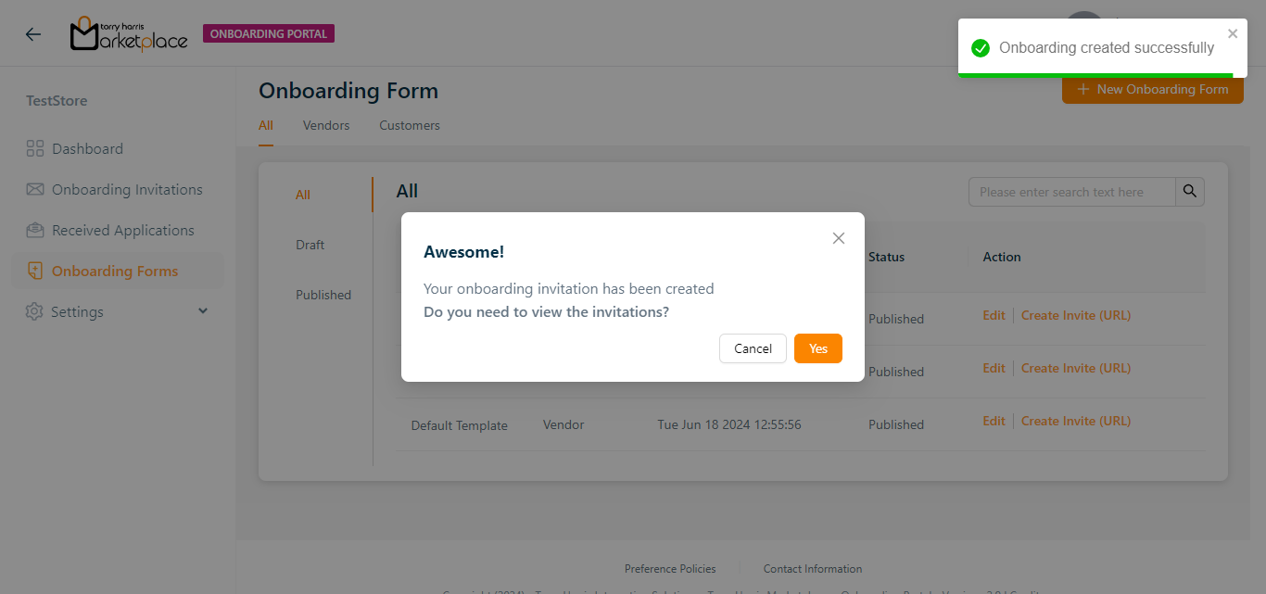This screenshot has height=594, width=1266.
Task: Focus the search text field
Action: coord(1071,192)
